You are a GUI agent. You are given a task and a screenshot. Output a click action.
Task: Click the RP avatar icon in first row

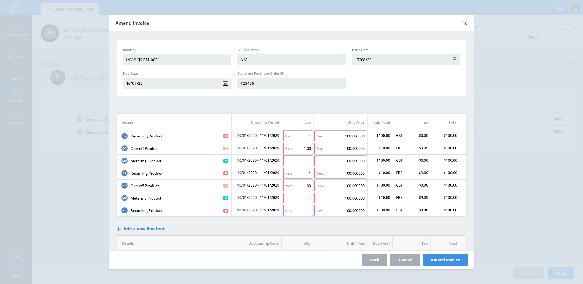click(124, 136)
